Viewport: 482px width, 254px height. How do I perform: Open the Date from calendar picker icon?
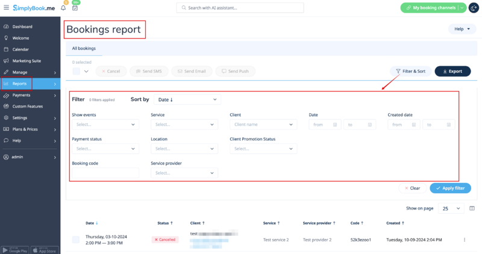coord(335,125)
